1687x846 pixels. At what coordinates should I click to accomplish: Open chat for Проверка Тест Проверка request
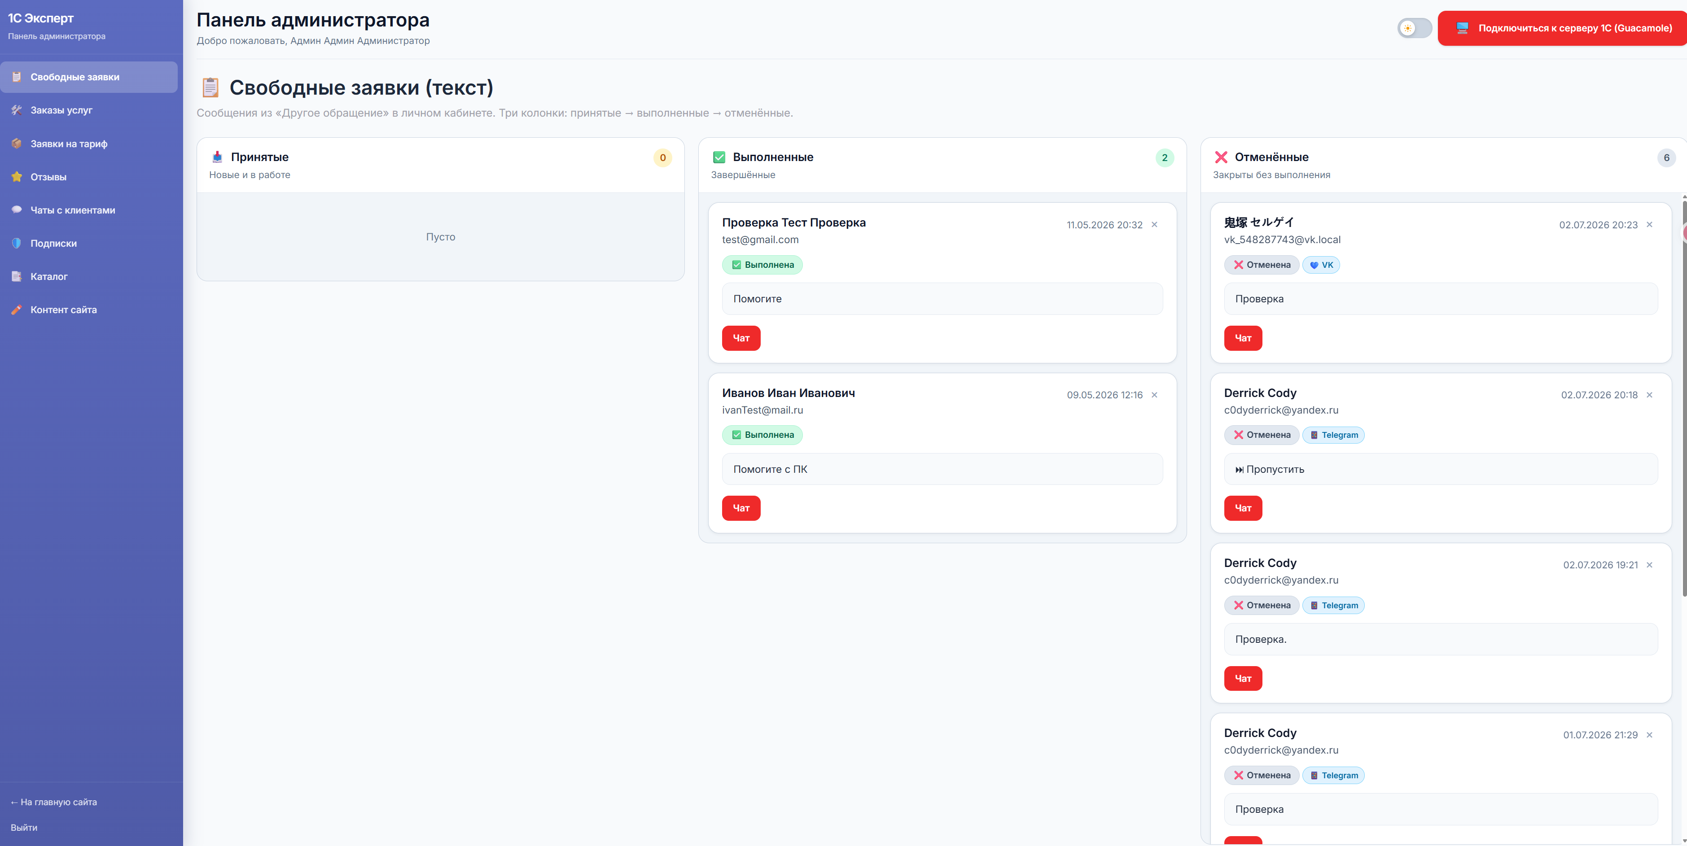pyautogui.click(x=741, y=338)
